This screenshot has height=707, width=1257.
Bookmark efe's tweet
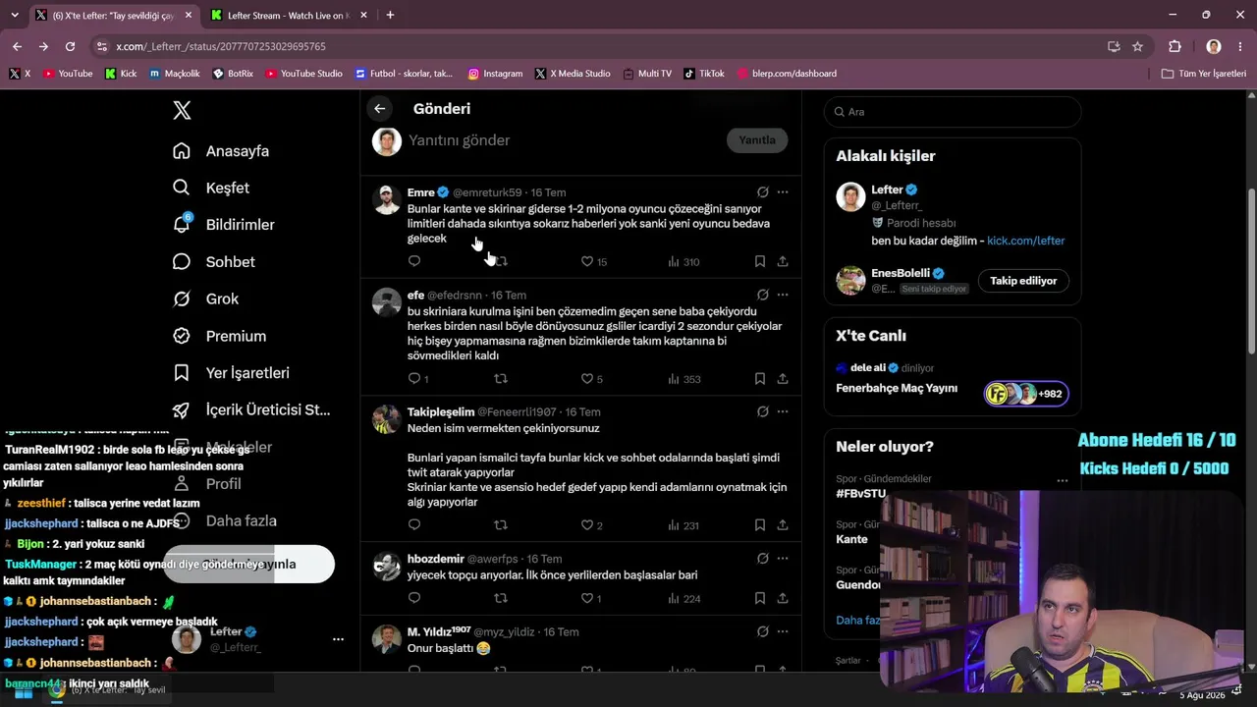(x=760, y=378)
